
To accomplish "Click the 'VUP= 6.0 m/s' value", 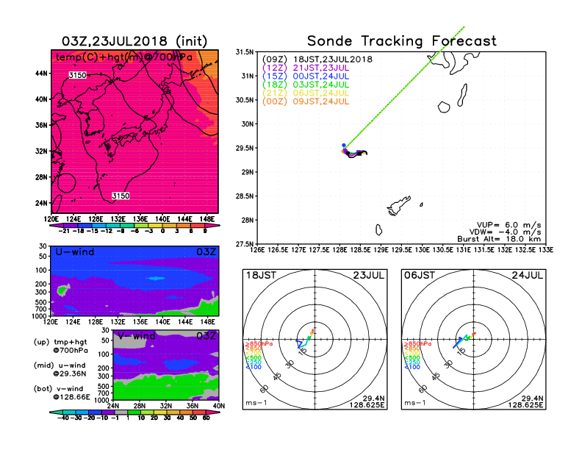I will tap(509, 226).
